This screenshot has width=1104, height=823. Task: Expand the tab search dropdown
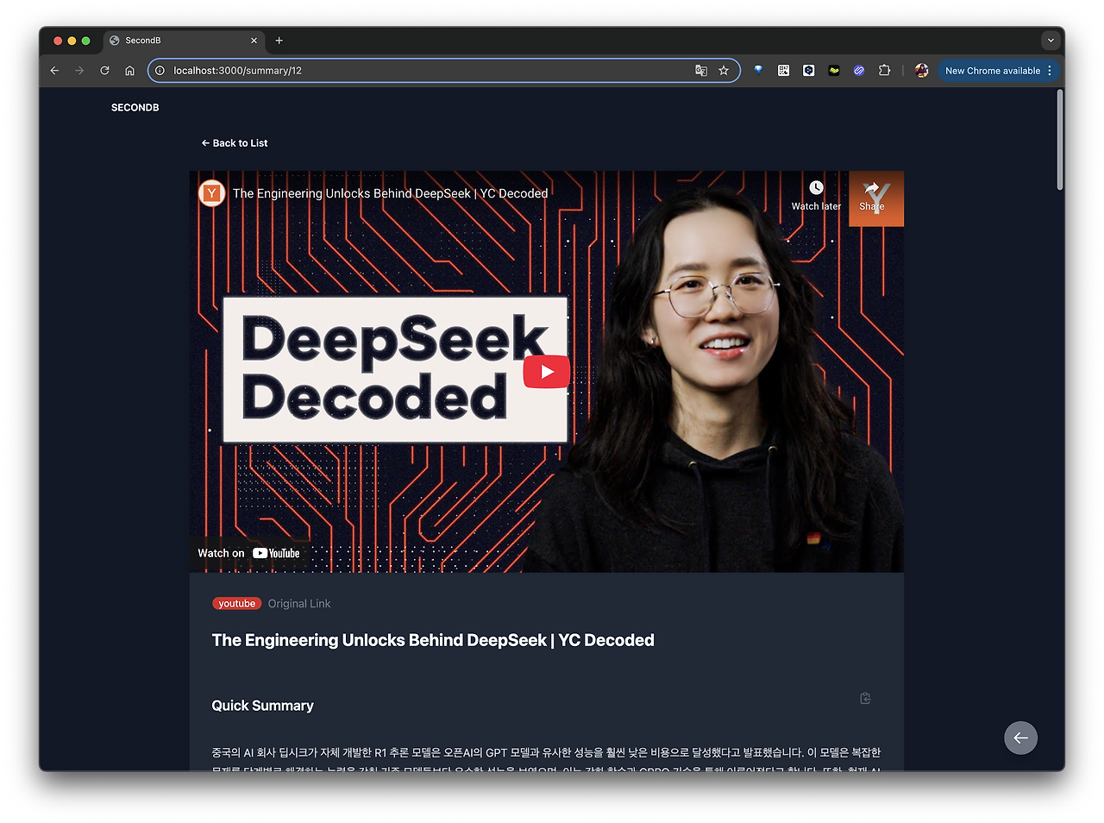click(x=1050, y=41)
